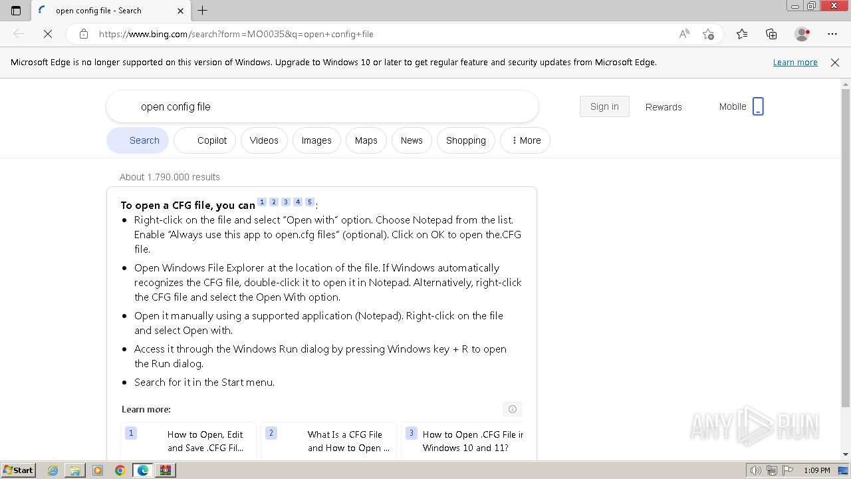Viewport: 851px width, 479px height.
Task: Switch to the Copilot tab
Action: click(205, 140)
